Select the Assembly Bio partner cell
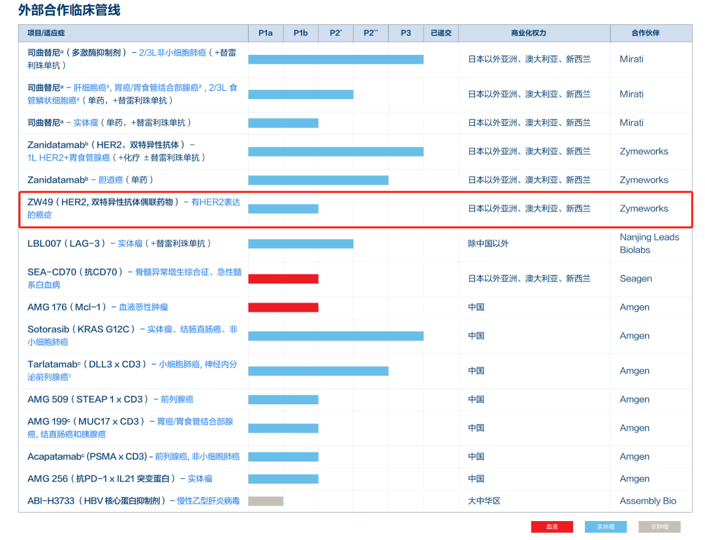This screenshot has width=705, height=540. tap(648, 501)
